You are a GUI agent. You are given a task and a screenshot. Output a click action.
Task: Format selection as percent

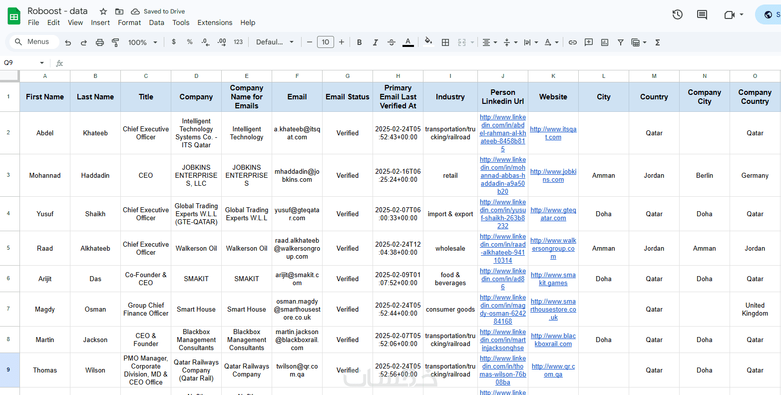click(190, 42)
